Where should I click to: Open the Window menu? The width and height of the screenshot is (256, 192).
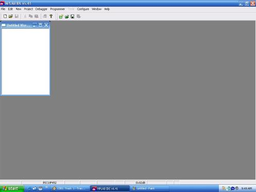click(x=96, y=9)
